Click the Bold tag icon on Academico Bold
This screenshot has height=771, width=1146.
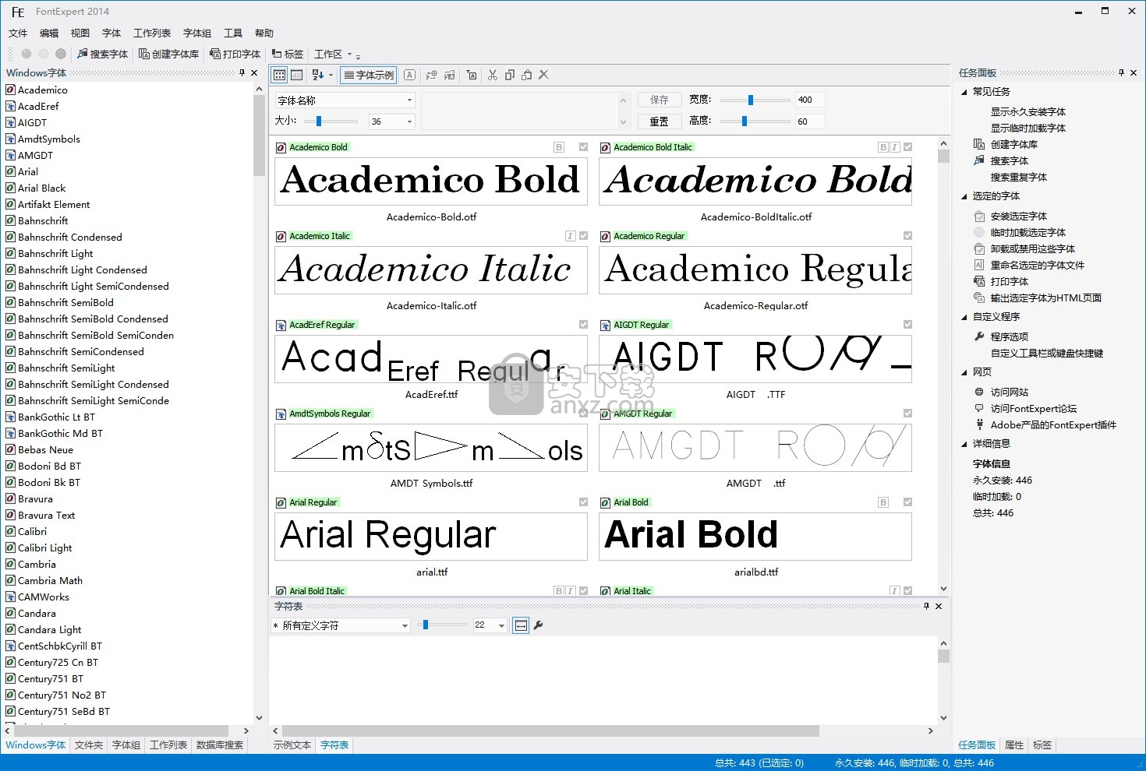[x=558, y=146]
